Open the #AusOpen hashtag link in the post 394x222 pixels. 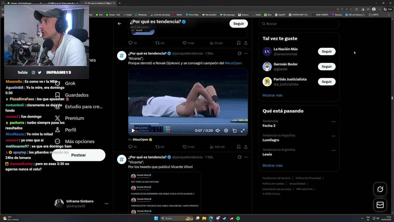point(233,63)
